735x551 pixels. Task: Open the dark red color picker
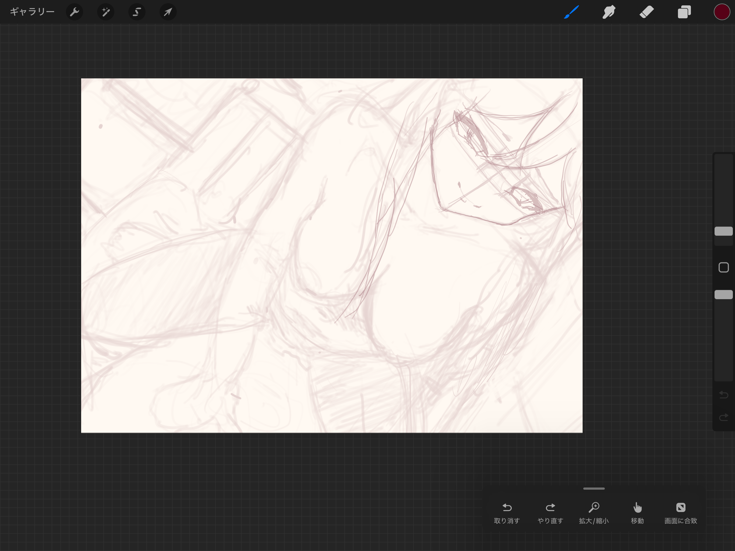[x=721, y=12]
